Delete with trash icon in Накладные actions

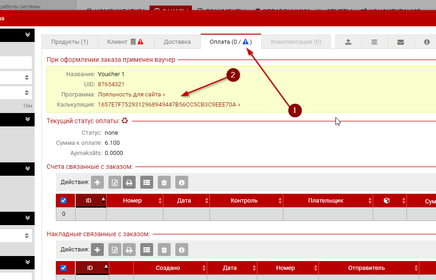click(x=164, y=250)
